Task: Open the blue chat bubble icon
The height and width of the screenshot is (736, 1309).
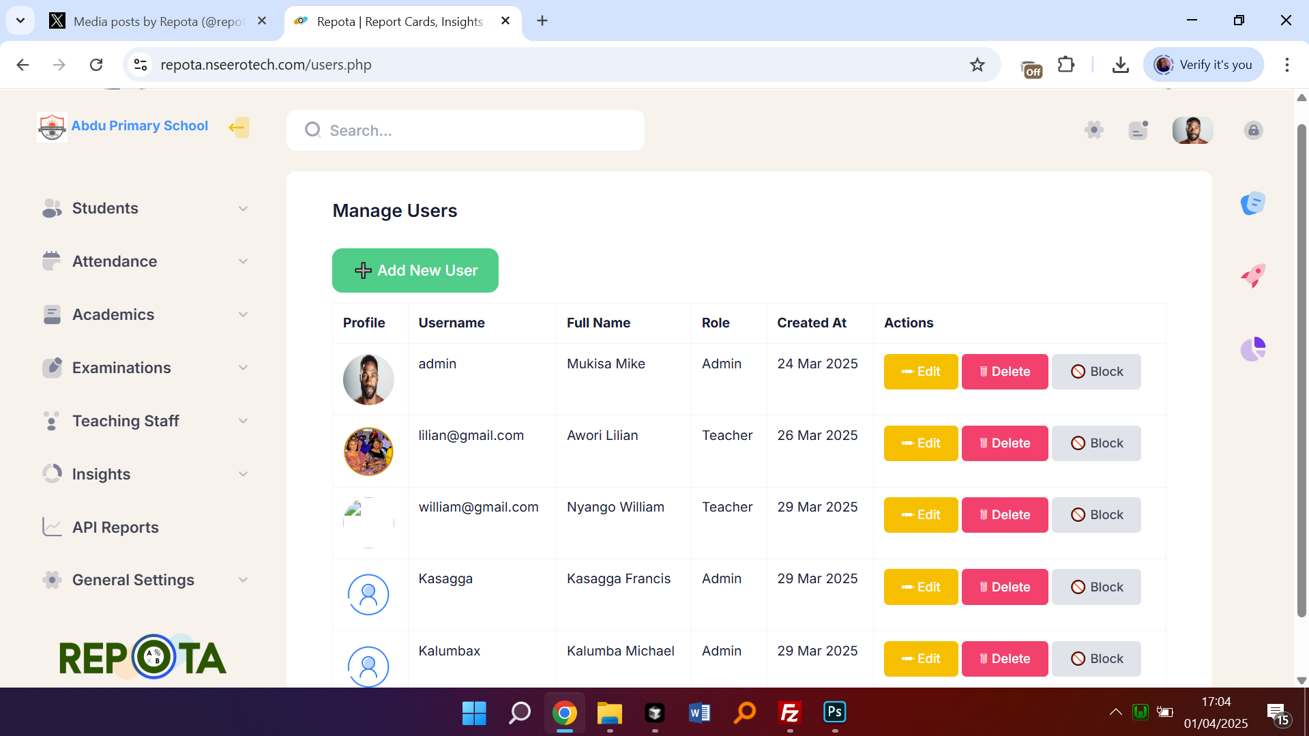Action: click(1252, 203)
